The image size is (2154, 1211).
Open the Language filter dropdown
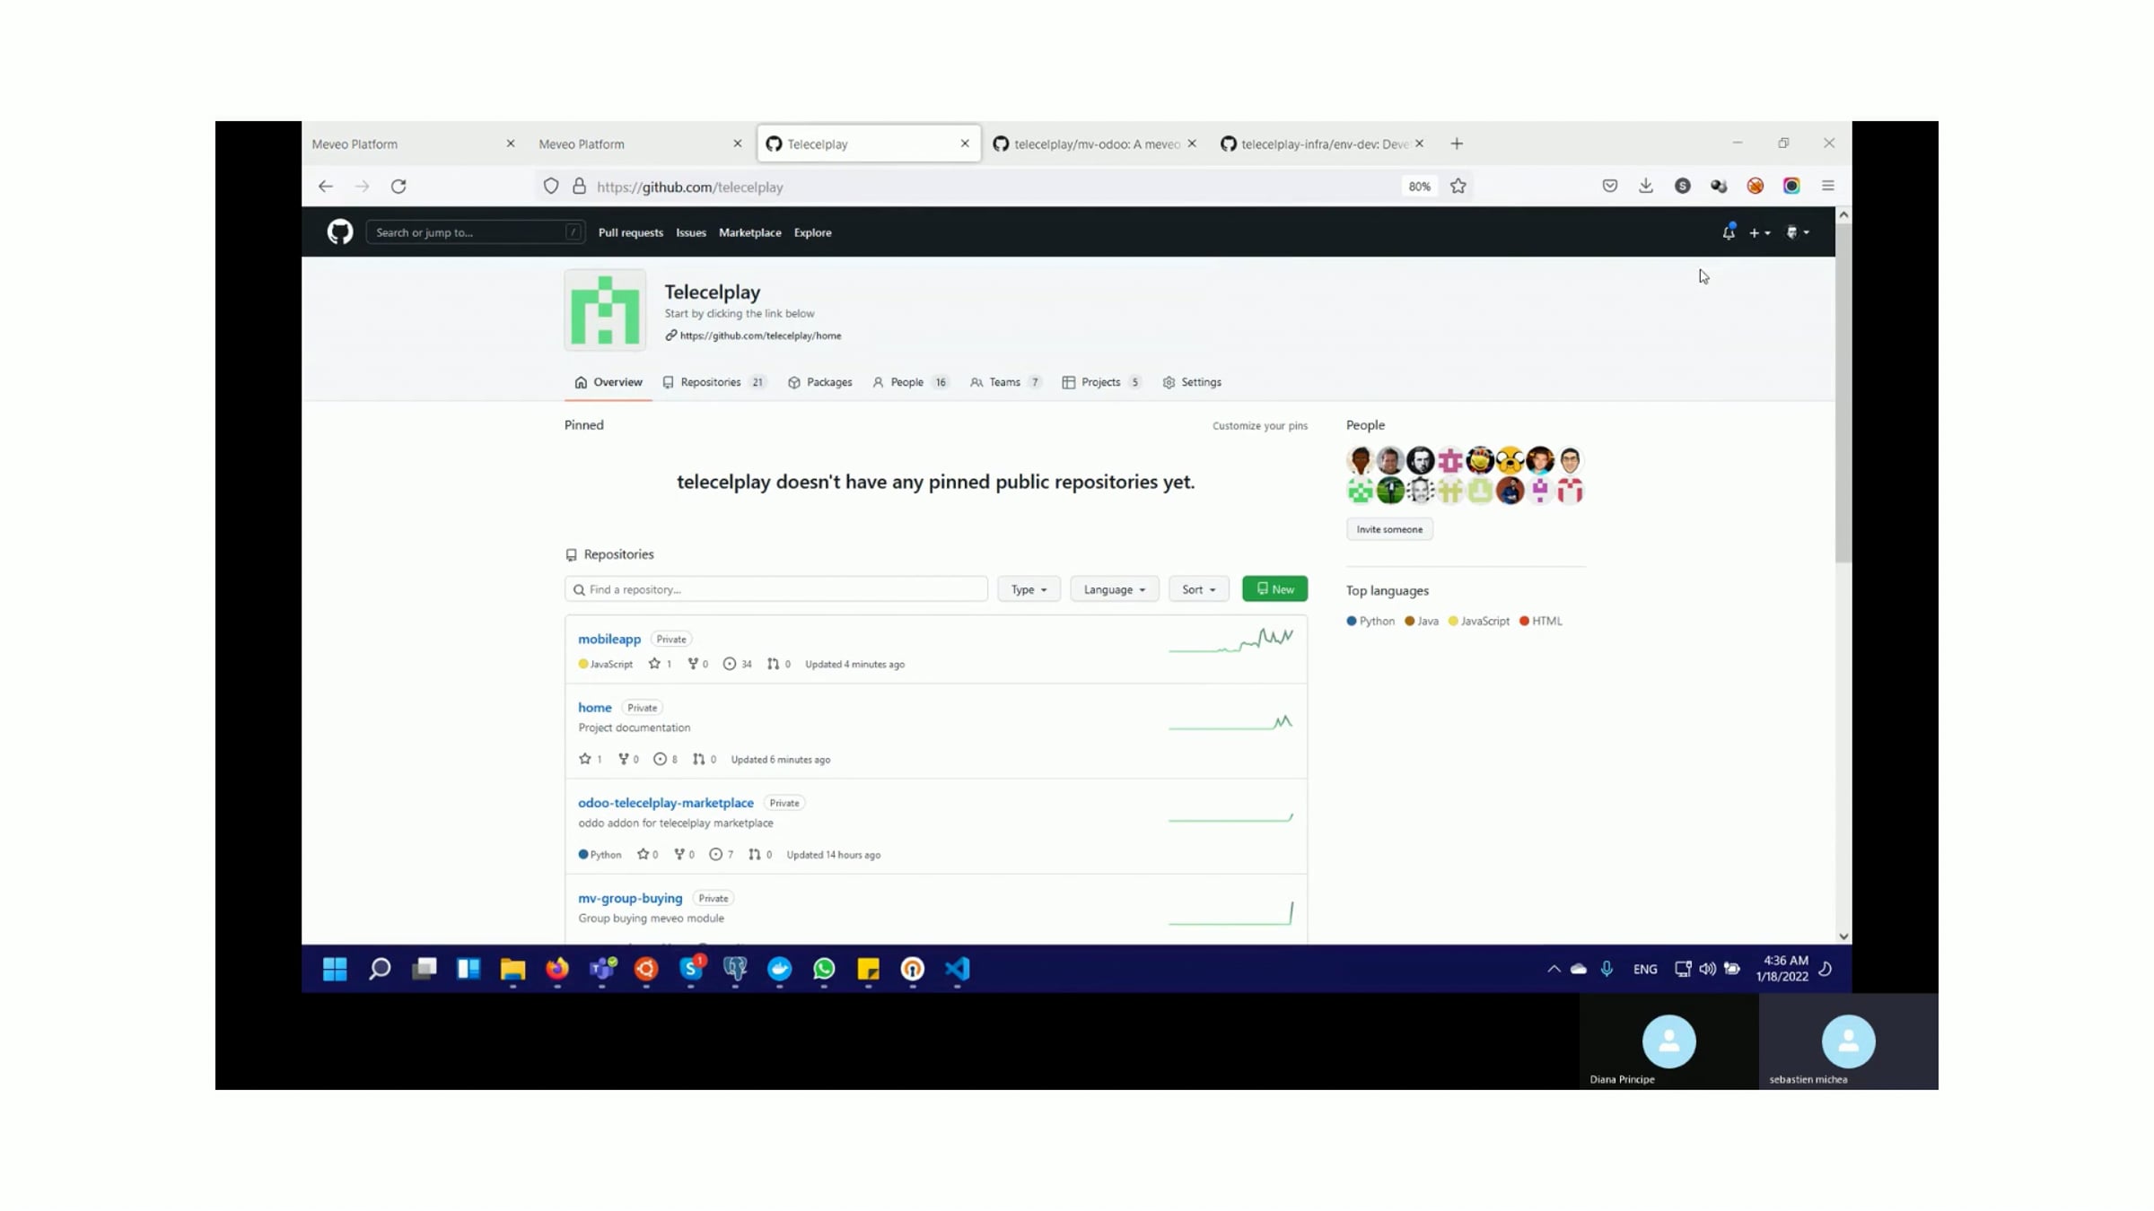point(1115,589)
